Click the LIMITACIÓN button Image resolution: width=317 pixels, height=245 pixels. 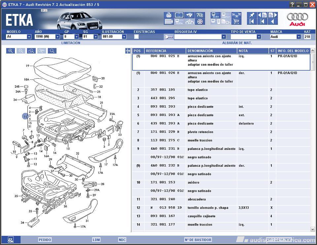[x=71, y=43]
